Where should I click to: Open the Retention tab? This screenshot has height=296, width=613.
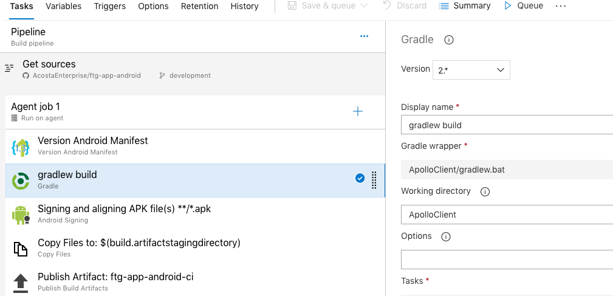click(199, 6)
